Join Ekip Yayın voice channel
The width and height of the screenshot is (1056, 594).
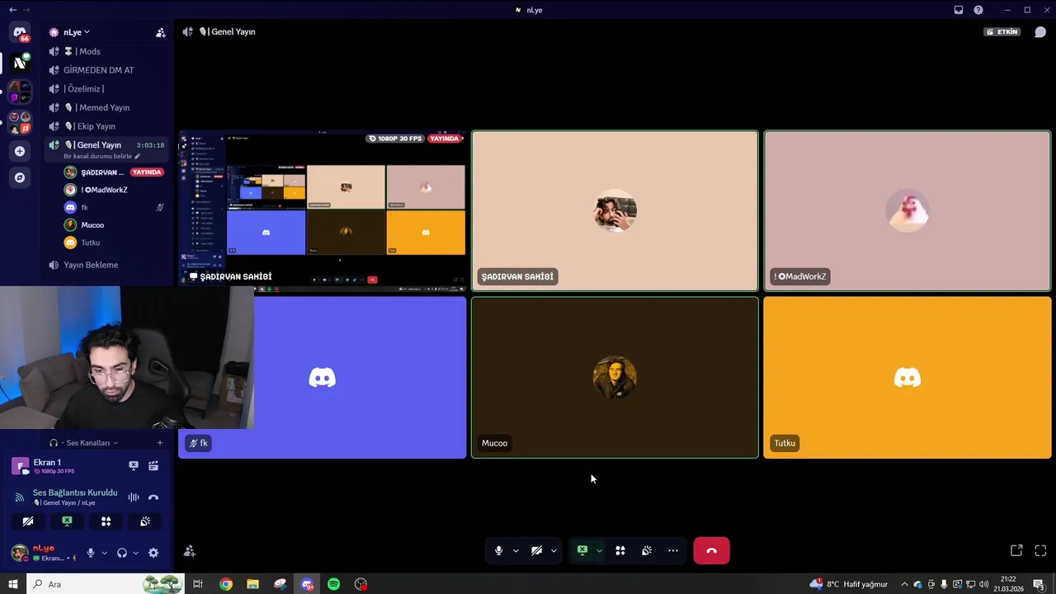point(107,126)
